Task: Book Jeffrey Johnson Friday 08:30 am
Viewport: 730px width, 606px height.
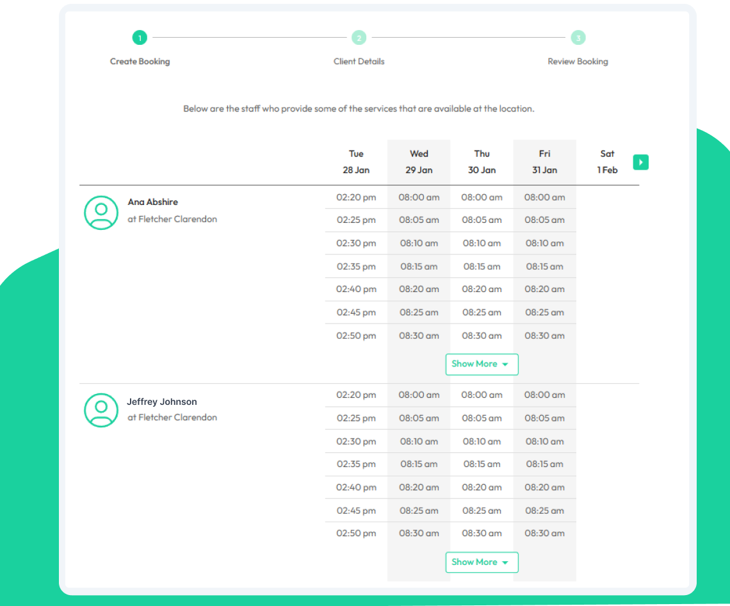Action: [x=545, y=534]
